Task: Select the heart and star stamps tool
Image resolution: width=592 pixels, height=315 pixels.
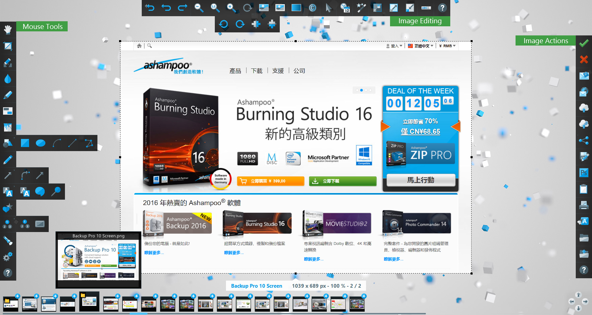Action: click(8, 208)
